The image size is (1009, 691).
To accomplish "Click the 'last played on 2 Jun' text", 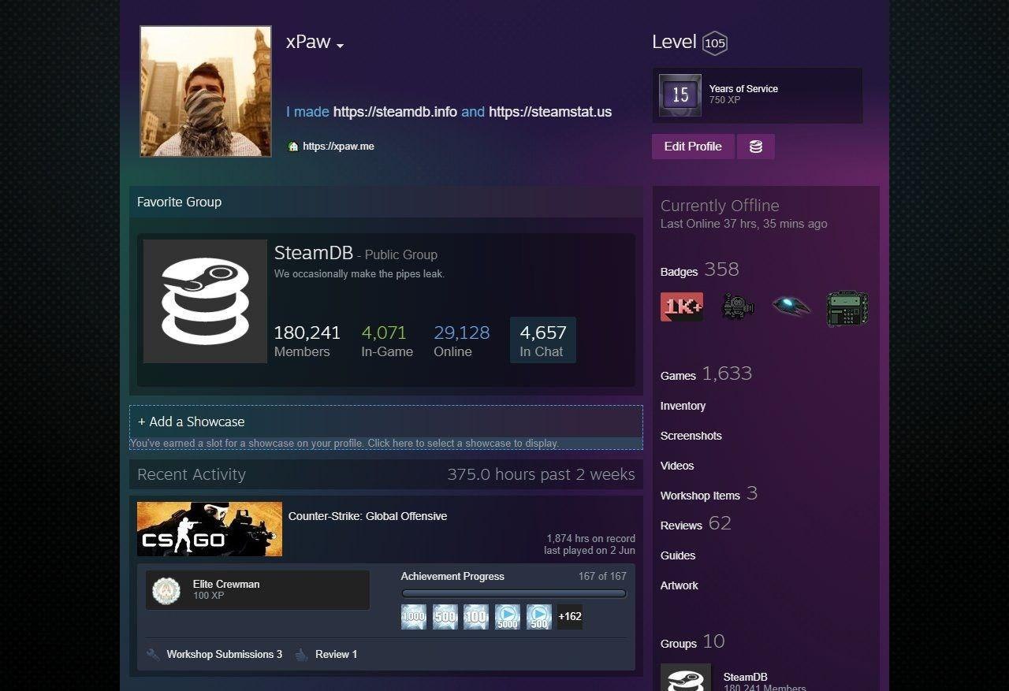I will click(590, 550).
